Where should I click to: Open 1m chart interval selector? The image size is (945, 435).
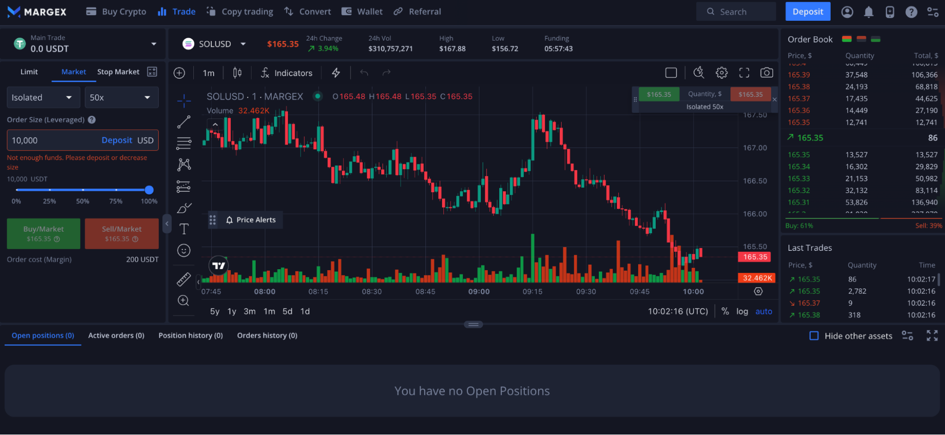pyautogui.click(x=208, y=73)
